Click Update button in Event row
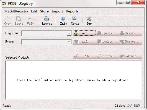 [x=107, y=41]
